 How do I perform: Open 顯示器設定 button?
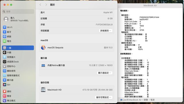pos(105,73)
